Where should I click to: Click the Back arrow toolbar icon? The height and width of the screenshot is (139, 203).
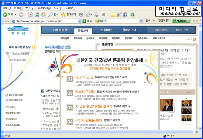point(5,15)
